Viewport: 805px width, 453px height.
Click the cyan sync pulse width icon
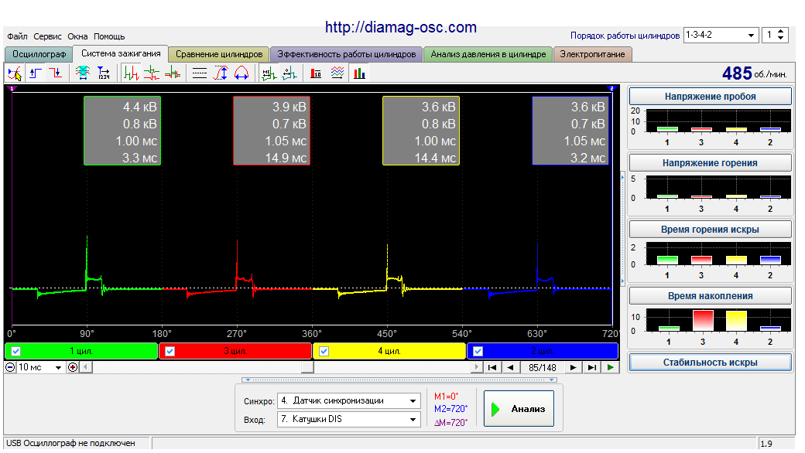[x=83, y=73]
